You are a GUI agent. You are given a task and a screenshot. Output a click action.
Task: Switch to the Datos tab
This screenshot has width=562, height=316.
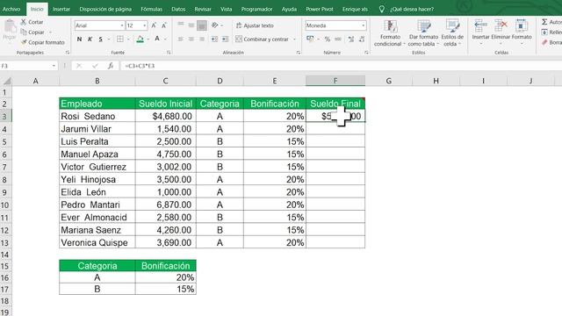(x=178, y=10)
